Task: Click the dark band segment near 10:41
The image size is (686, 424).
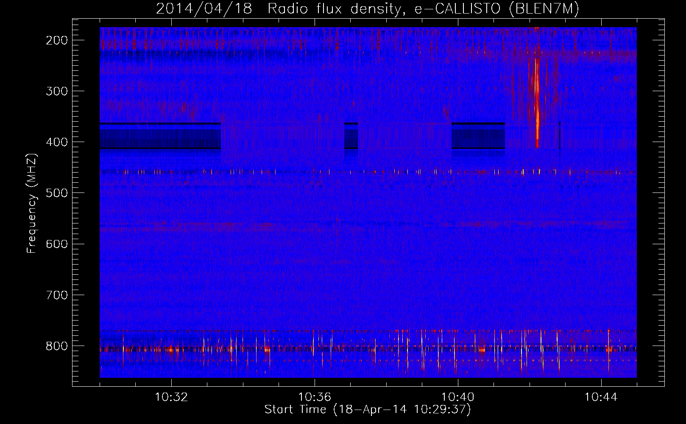Action: (478, 136)
